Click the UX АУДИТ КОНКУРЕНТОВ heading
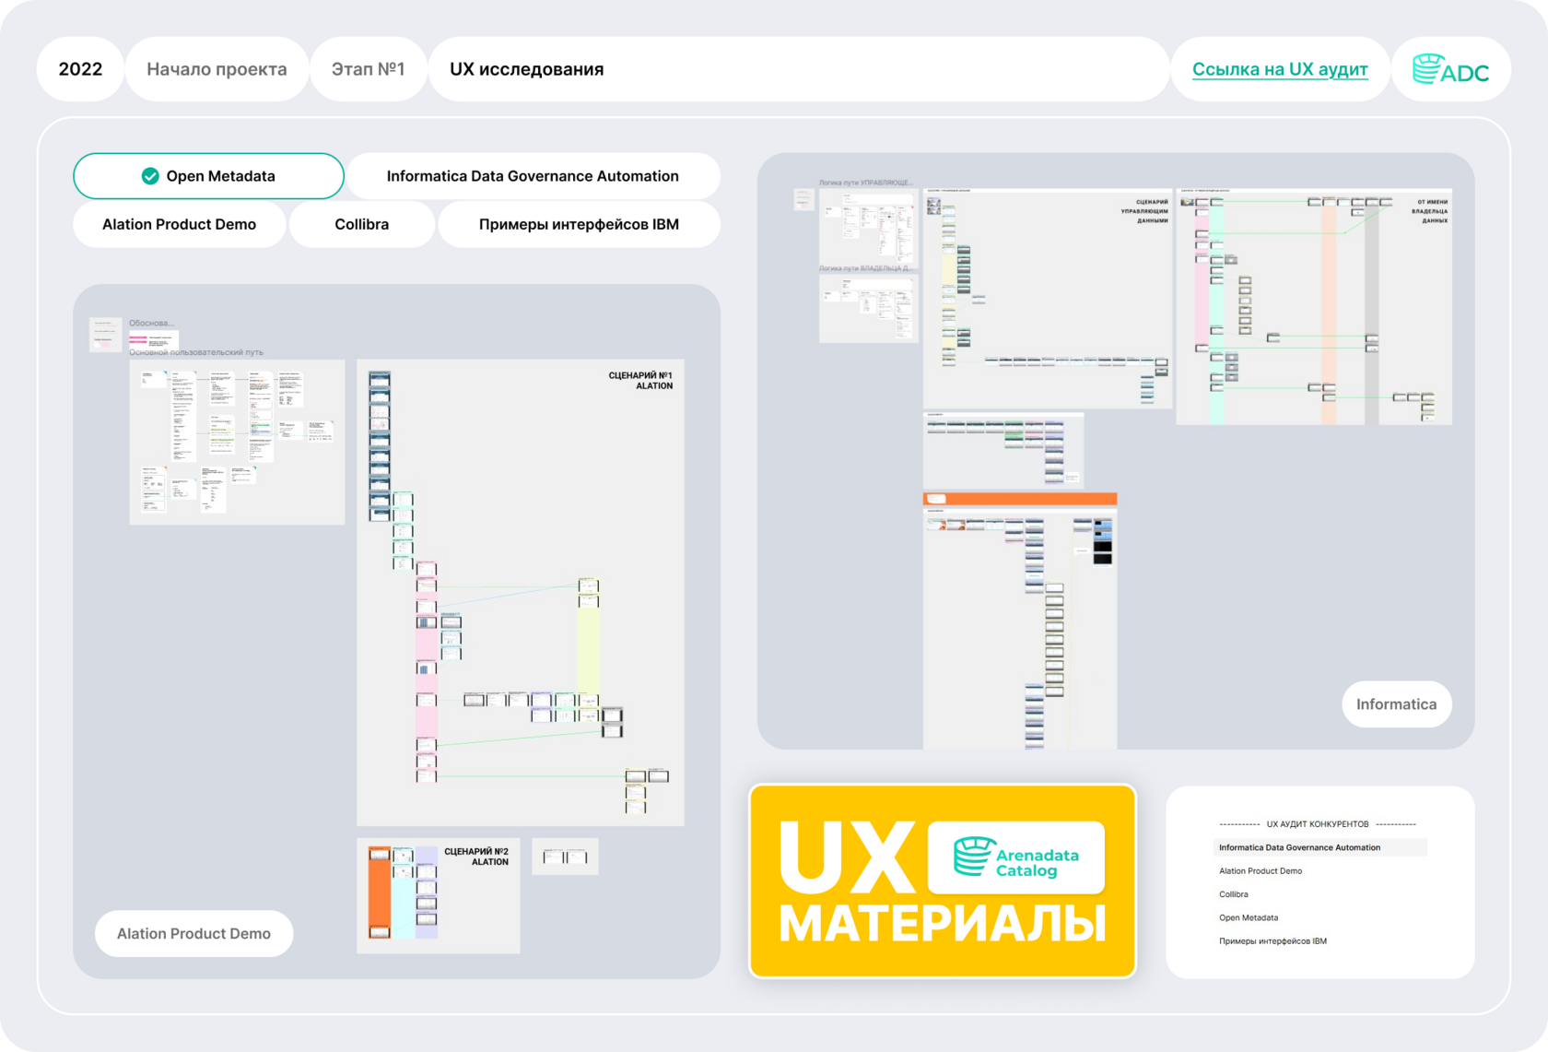The width and height of the screenshot is (1548, 1052). (1318, 824)
